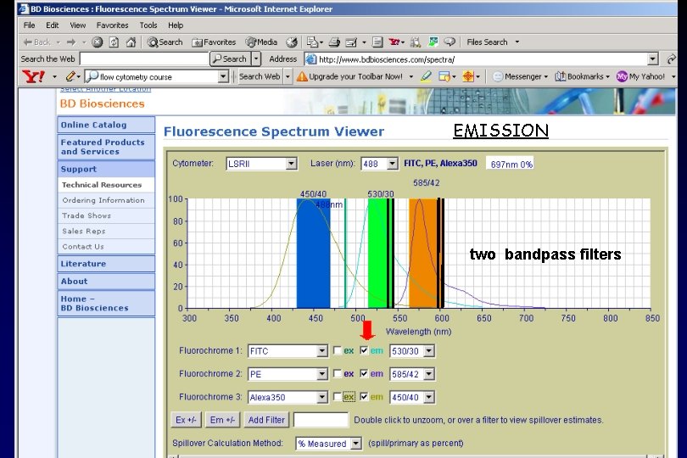Screen dimensions: 687x458
Task: Open the Online Catalog link
Action: [106, 125]
